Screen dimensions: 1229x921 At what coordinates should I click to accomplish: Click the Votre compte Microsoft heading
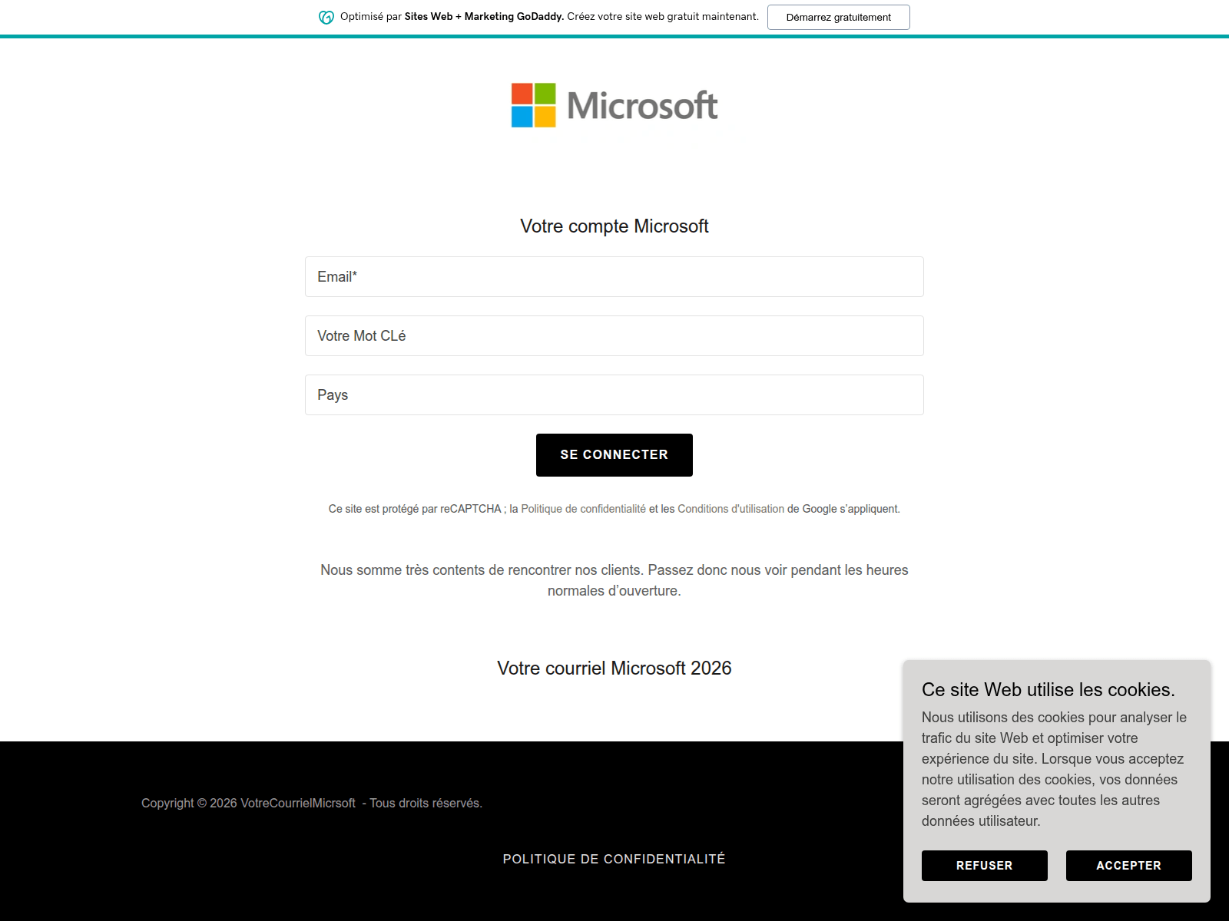(614, 226)
